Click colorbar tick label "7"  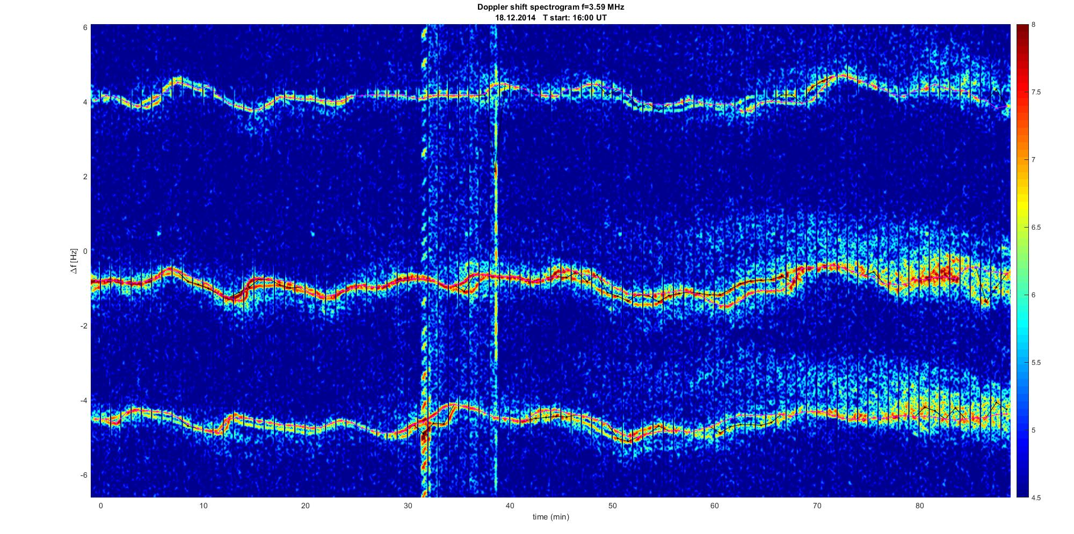[x=1034, y=160]
